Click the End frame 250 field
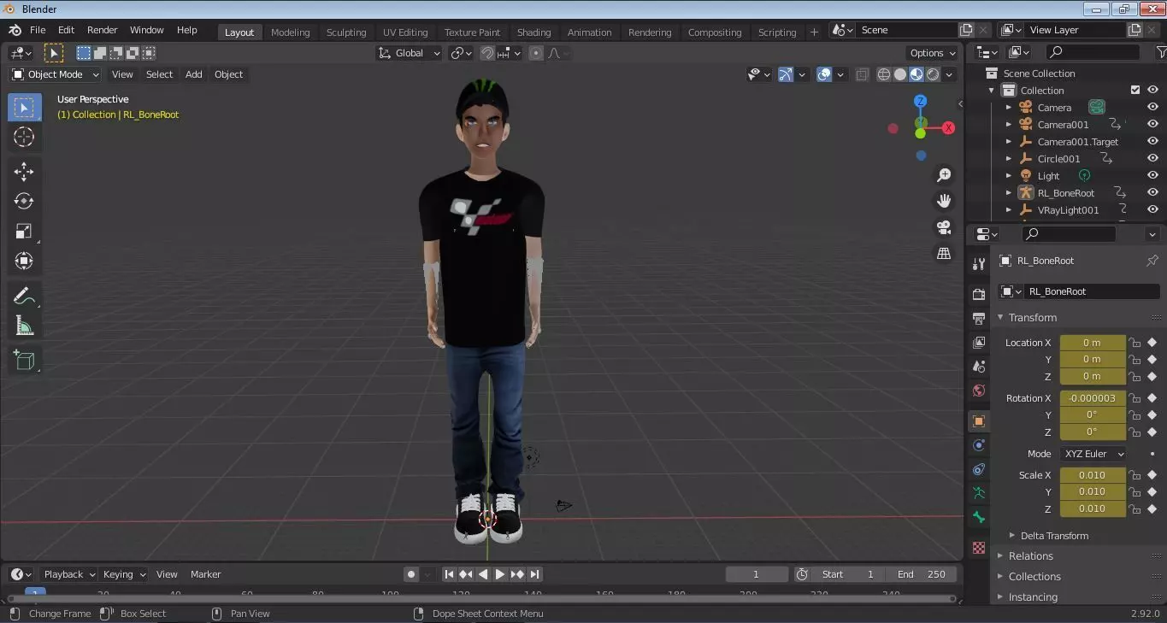 click(x=922, y=574)
